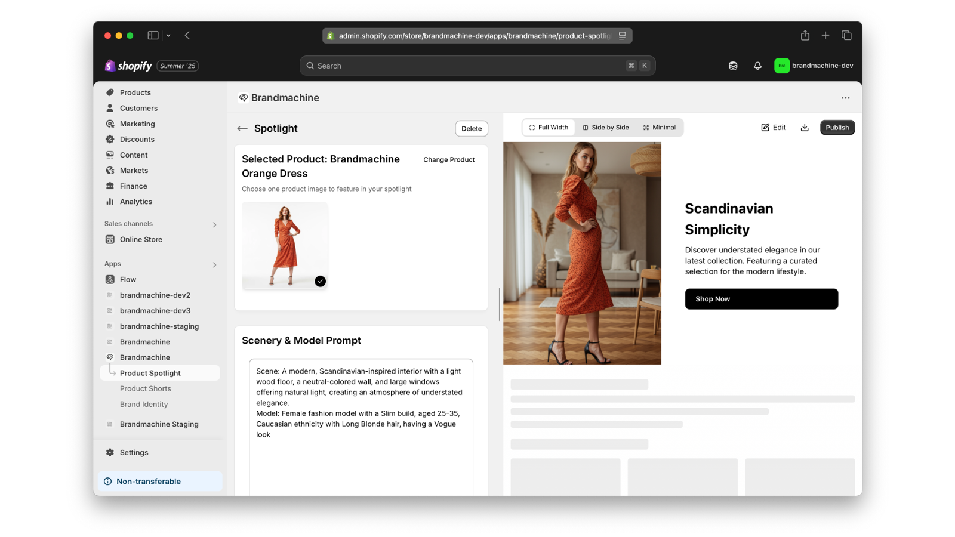The image size is (955, 537).
Task: Go to Marketing
Action: (137, 124)
